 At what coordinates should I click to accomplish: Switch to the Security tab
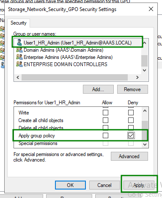tap(19, 23)
